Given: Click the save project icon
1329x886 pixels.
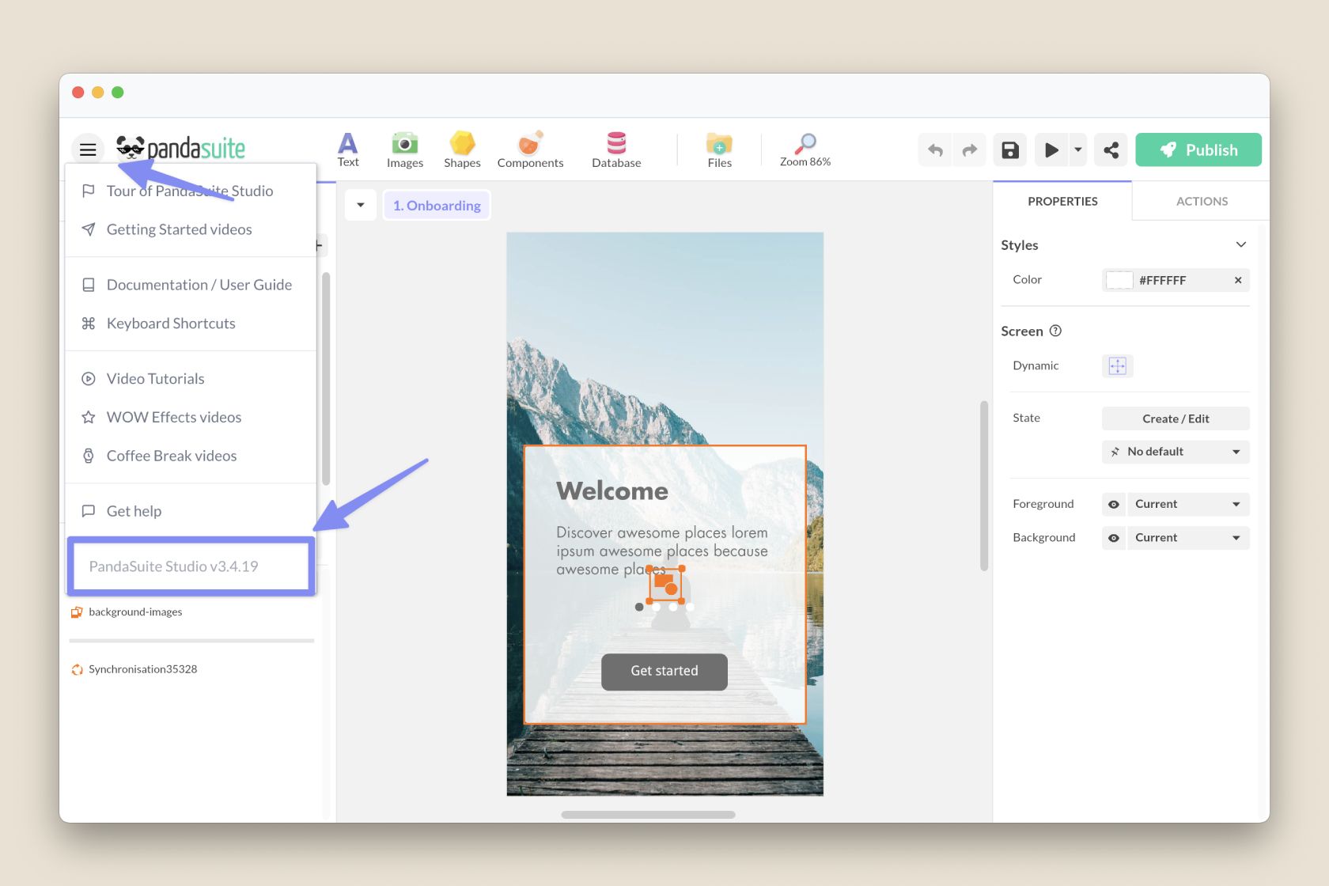Looking at the screenshot, I should (x=1010, y=150).
